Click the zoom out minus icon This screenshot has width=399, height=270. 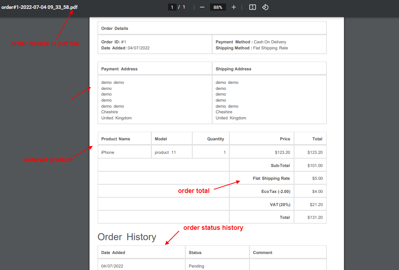point(202,7)
